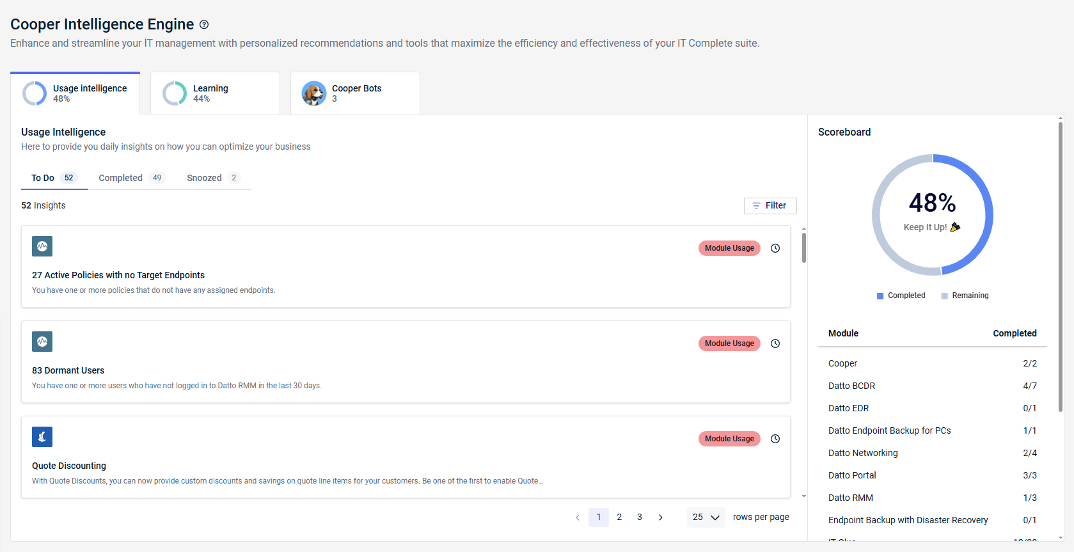Snooze the 83 Dormant Users insight
This screenshot has height=552, width=1074.
pos(775,343)
